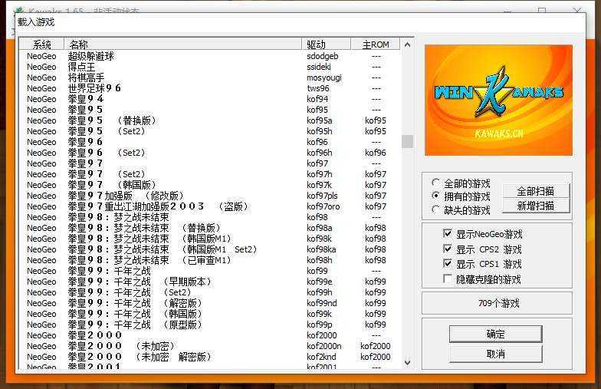601x389 pixels.
Task: Cancel with the 取消 button
Action: [495, 353]
